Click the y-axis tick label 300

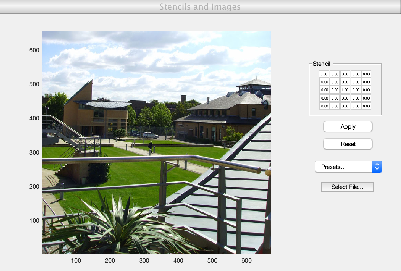(x=34, y=152)
